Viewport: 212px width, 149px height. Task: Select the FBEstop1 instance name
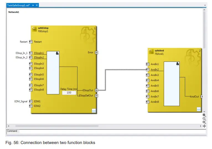click(x=43, y=31)
